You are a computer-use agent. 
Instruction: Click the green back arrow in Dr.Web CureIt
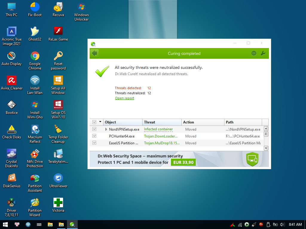pos(95,53)
